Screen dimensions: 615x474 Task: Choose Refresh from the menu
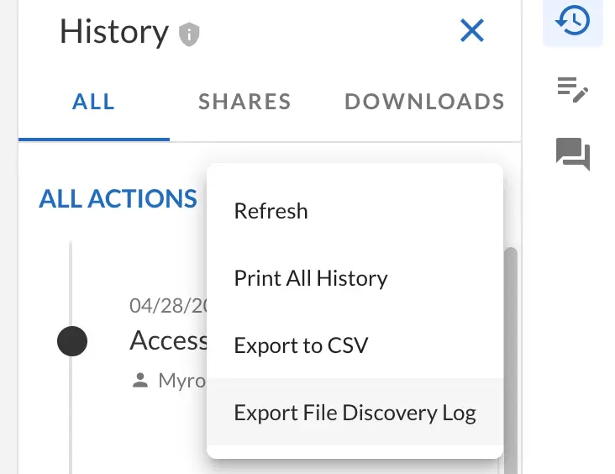pyautogui.click(x=271, y=211)
